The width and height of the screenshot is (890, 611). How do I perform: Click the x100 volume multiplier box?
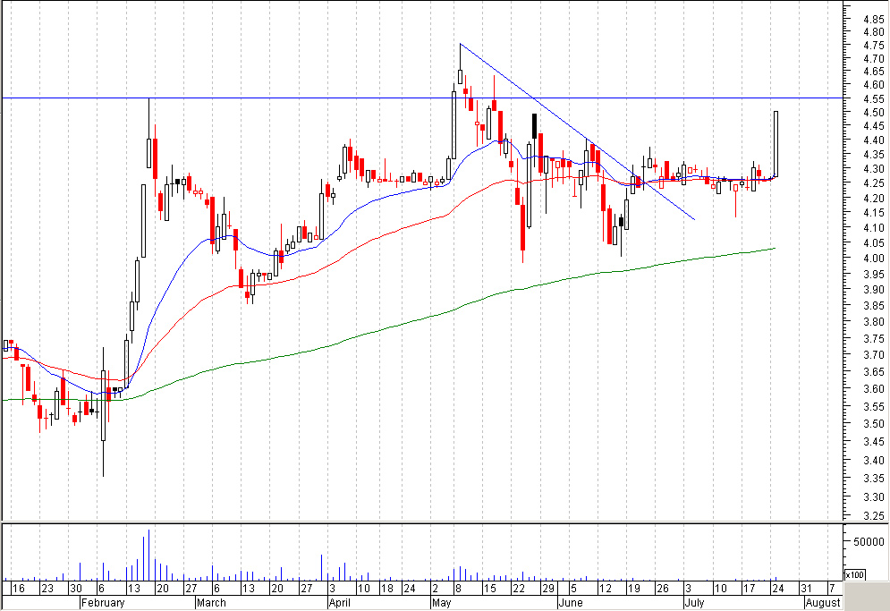(855, 574)
